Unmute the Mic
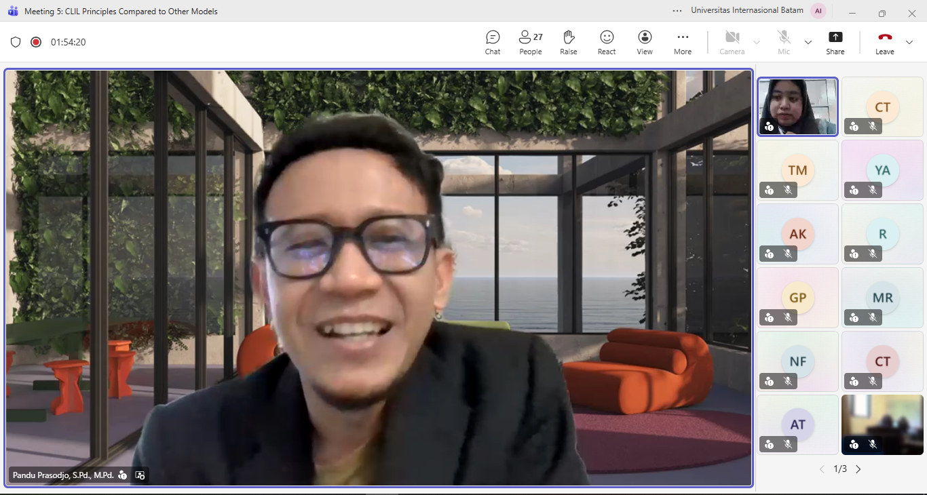Screen dimensions: 927x495 pos(784,42)
